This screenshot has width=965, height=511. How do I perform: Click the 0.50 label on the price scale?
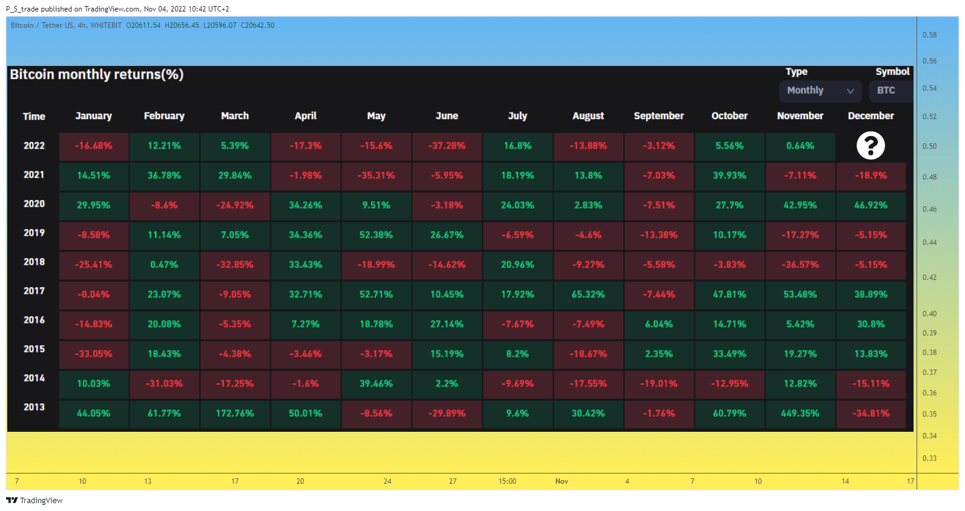point(929,146)
